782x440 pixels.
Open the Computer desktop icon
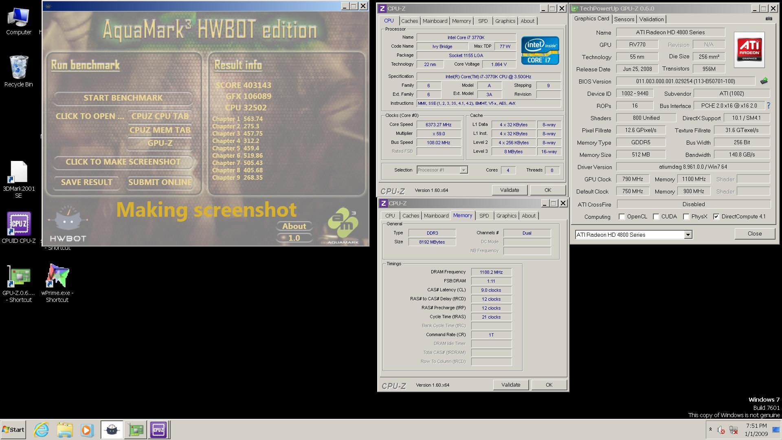tap(18, 21)
